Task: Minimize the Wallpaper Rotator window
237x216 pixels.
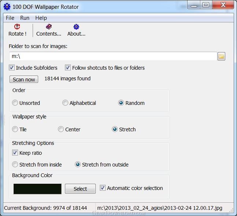Action: coord(194,5)
